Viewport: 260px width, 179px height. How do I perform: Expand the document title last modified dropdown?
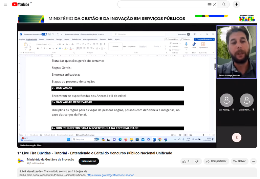pos(104,34)
